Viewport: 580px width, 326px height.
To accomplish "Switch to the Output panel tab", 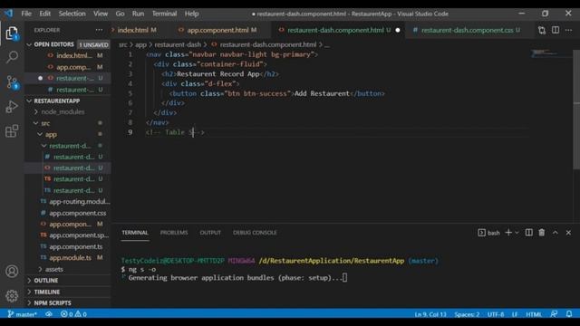I will click(x=210, y=233).
